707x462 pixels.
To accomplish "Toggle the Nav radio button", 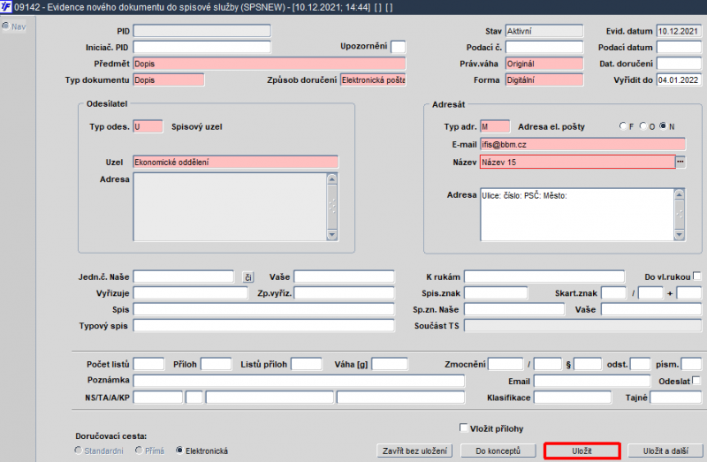I will coord(5,27).
